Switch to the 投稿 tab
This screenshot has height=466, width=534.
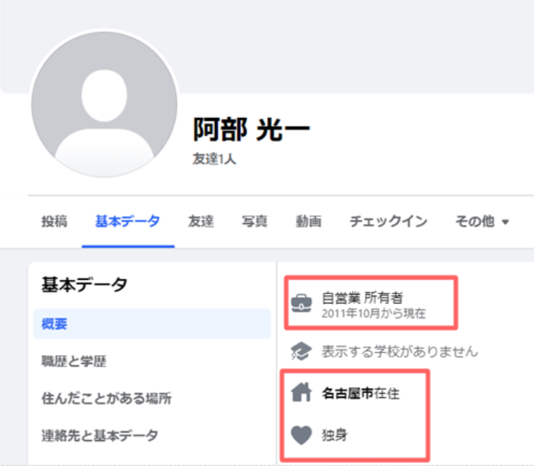point(54,221)
